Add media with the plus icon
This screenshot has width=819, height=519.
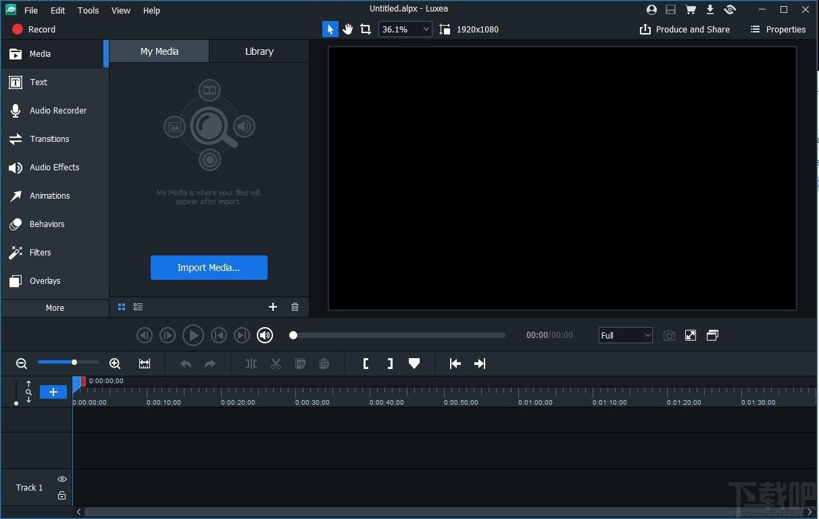pyautogui.click(x=273, y=307)
